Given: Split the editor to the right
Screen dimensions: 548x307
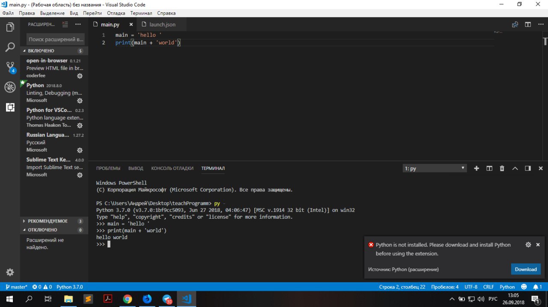Looking at the screenshot, I should [x=528, y=24].
